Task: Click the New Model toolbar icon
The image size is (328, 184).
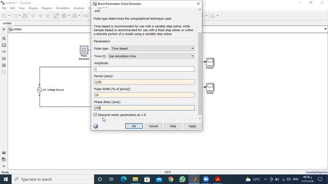Action: (4, 16)
